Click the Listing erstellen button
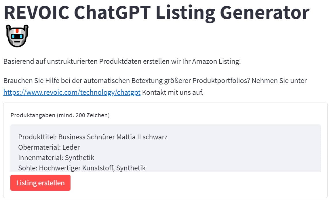 40,183
